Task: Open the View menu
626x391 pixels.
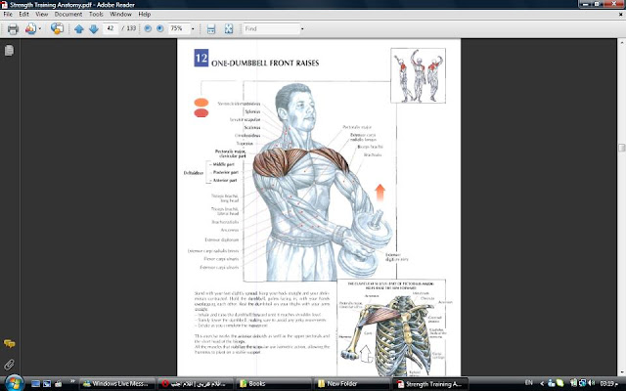Action: (41, 14)
